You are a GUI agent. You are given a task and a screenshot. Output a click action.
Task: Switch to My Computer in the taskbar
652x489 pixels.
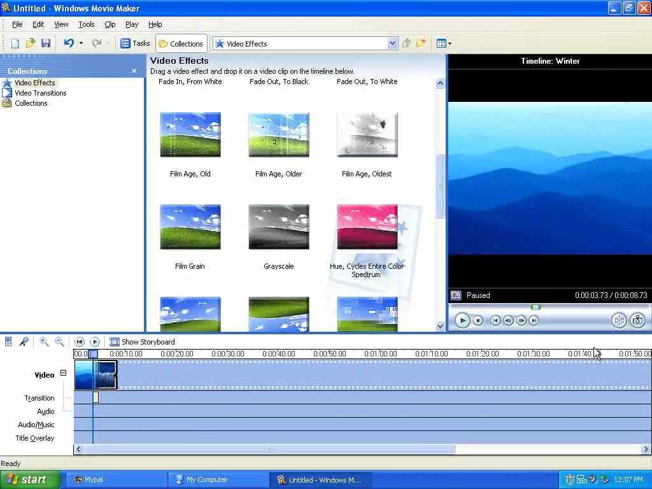pos(219,480)
